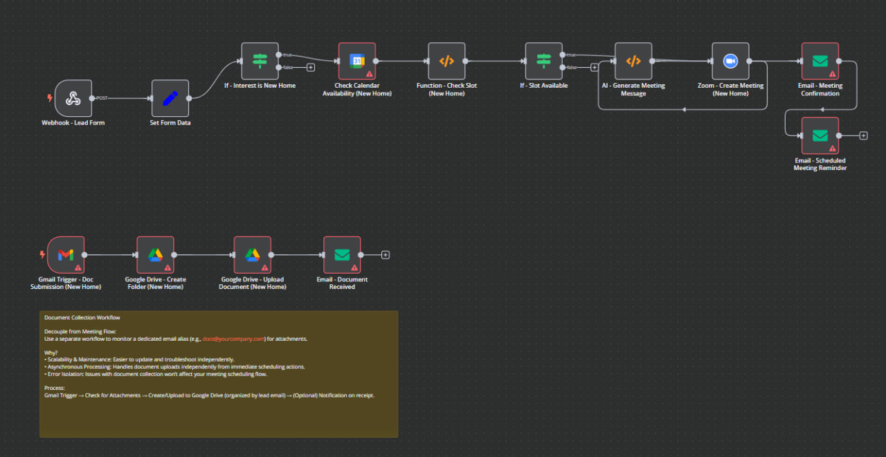Screen dimensions: 886x457
Task: Click the 'Email - Document Received' label
Action: pos(343,283)
